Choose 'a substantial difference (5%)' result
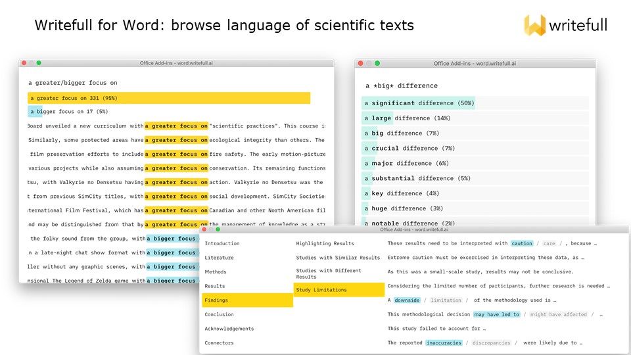631x355 pixels. (475, 178)
